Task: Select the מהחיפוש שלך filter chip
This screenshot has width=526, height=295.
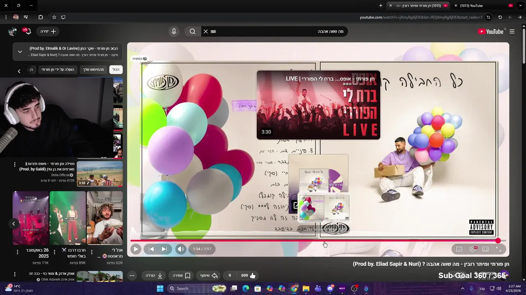Action: pos(94,70)
